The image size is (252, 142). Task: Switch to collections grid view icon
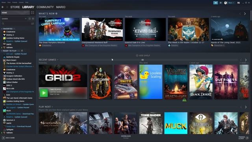(32, 13)
